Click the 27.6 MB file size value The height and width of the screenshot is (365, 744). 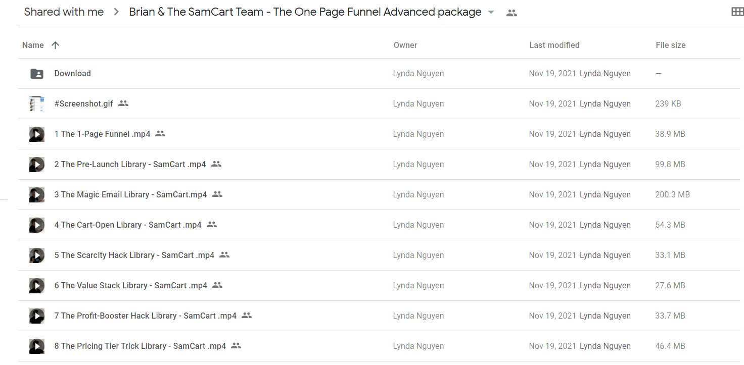670,285
